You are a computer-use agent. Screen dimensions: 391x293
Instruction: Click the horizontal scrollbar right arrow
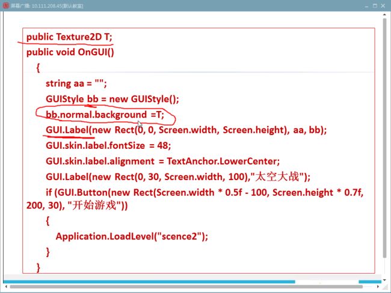pos(378,287)
